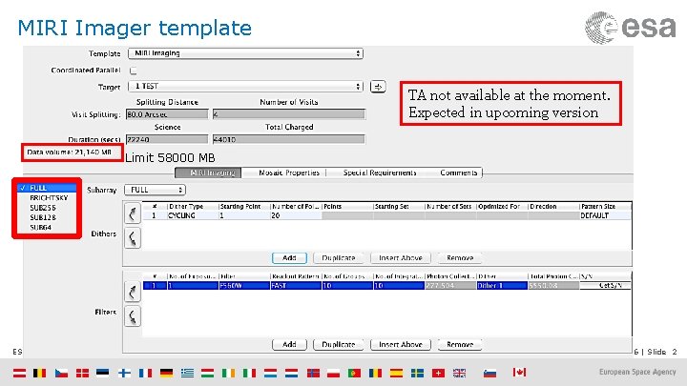The width and height of the screenshot is (687, 386).
Task: Click the Norway flag icon
Action: (x=313, y=373)
